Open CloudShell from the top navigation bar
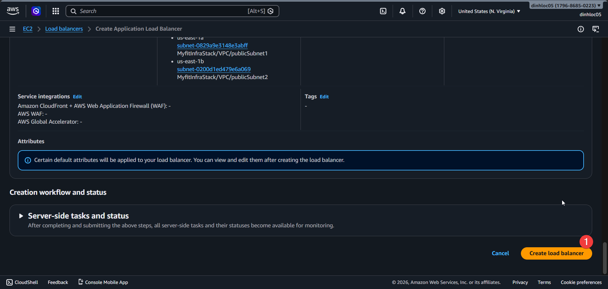The width and height of the screenshot is (608, 289). (x=383, y=11)
